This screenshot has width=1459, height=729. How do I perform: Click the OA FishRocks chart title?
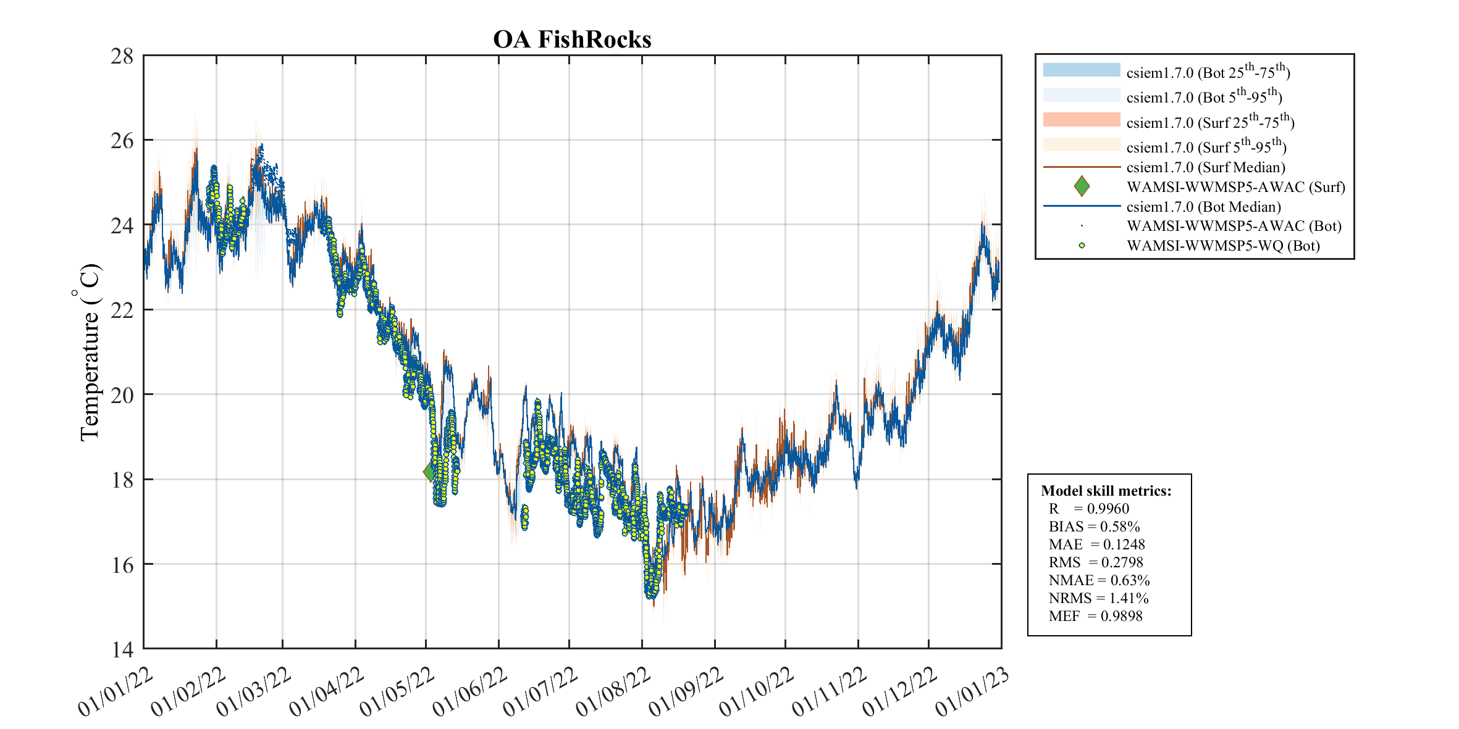coord(572,40)
